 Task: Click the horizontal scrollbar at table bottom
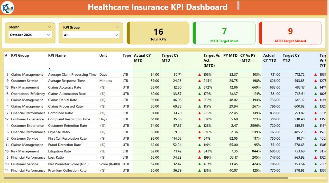tap(146, 178)
